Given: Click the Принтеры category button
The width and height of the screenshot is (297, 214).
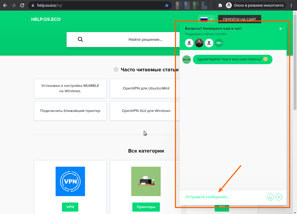Looking at the screenshot, I should (x=146, y=207).
